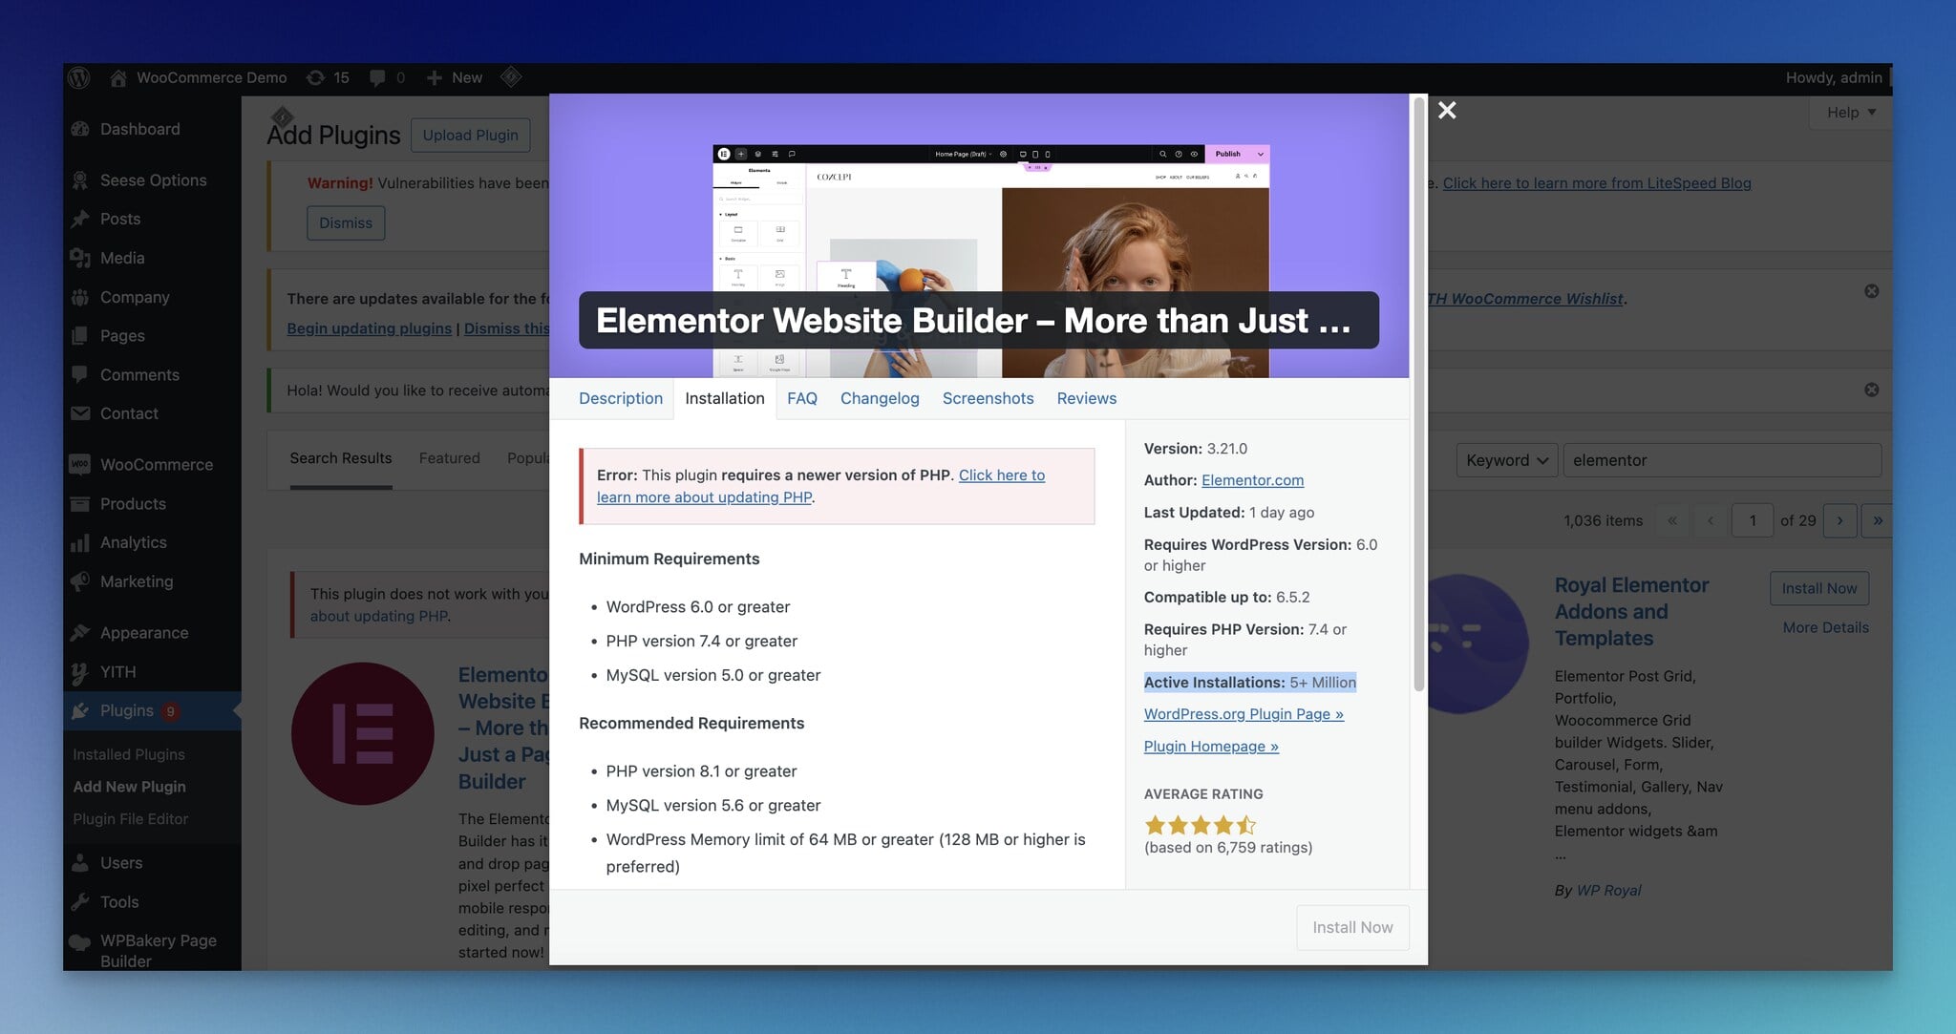This screenshot has height=1034, width=1956.
Task: Switch to the Description tab
Action: point(621,398)
